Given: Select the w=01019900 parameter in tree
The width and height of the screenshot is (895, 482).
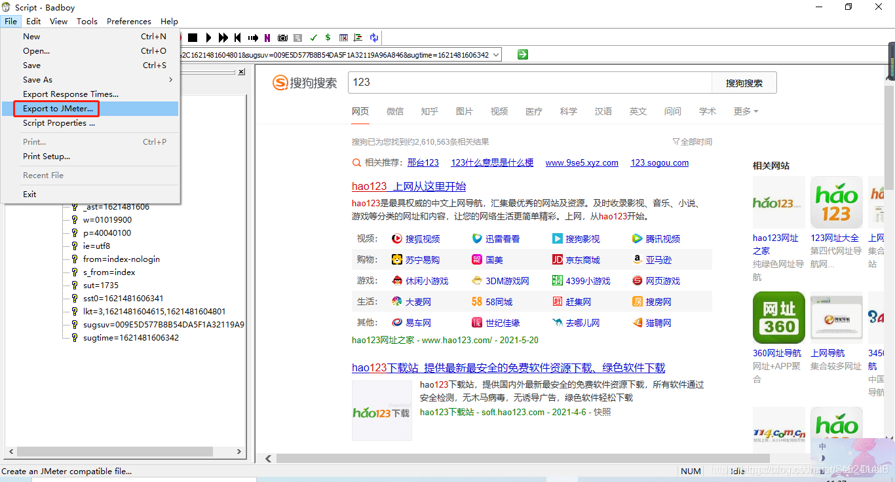Looking at the screenshot, I should [x=107, y=220].
